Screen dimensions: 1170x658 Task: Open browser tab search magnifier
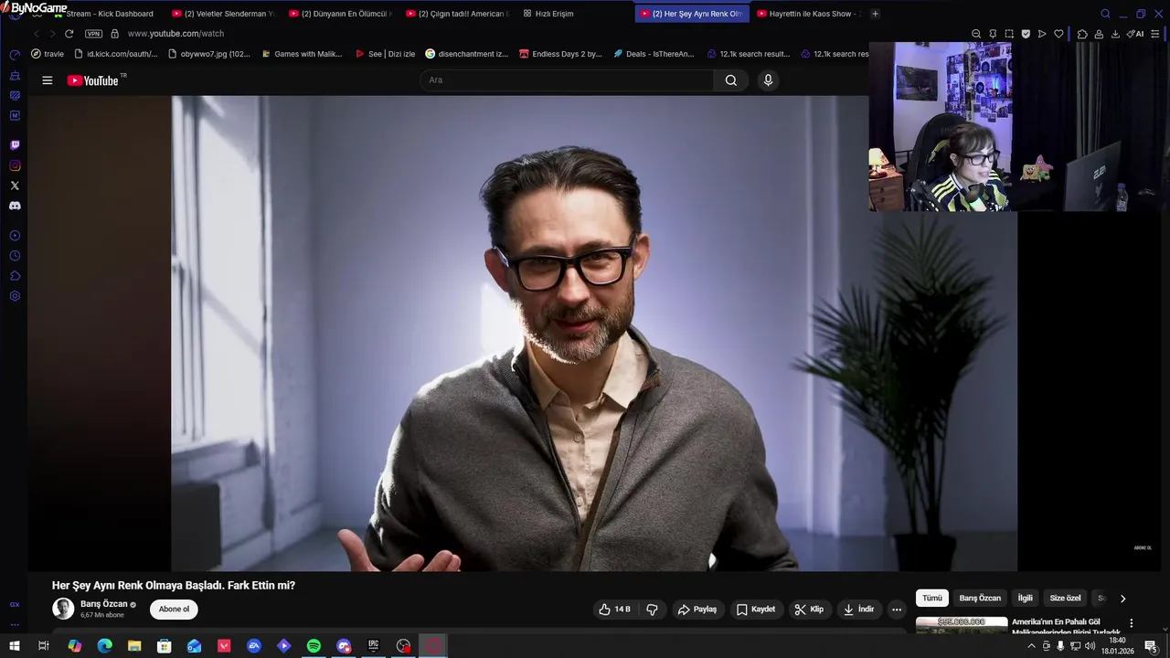(1105, 14)
